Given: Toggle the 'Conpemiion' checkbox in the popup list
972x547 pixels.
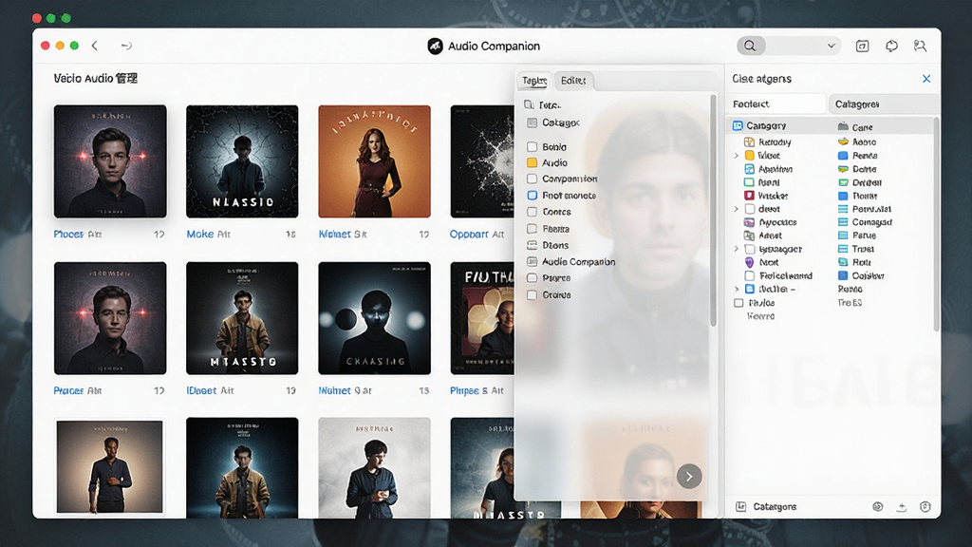Looking at the screenshot, I should (532, 179).
